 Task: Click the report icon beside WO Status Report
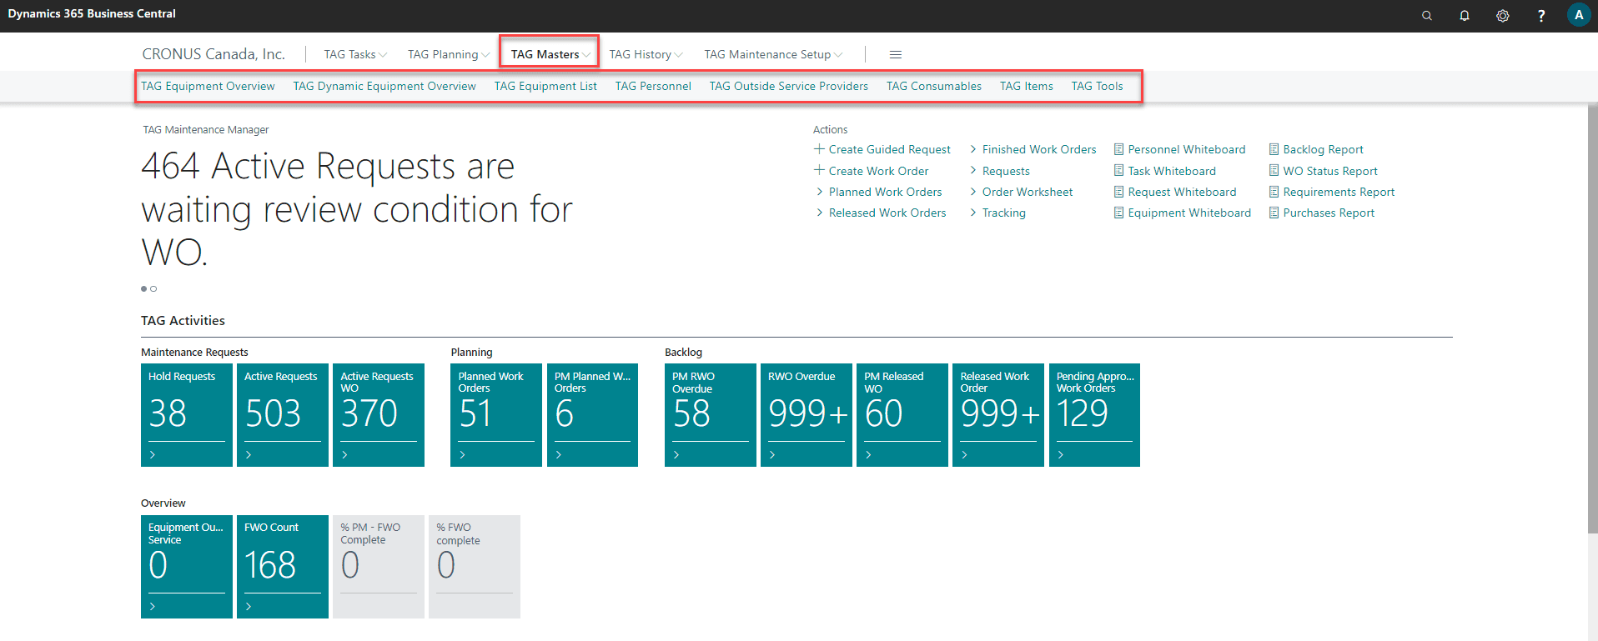click(1274, 170)
